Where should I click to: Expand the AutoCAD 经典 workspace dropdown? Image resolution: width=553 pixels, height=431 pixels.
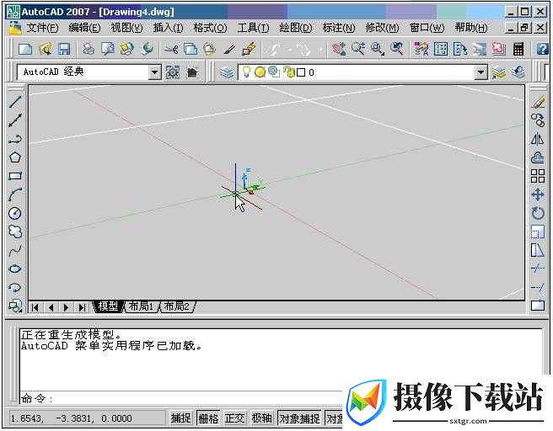[154, 72]
